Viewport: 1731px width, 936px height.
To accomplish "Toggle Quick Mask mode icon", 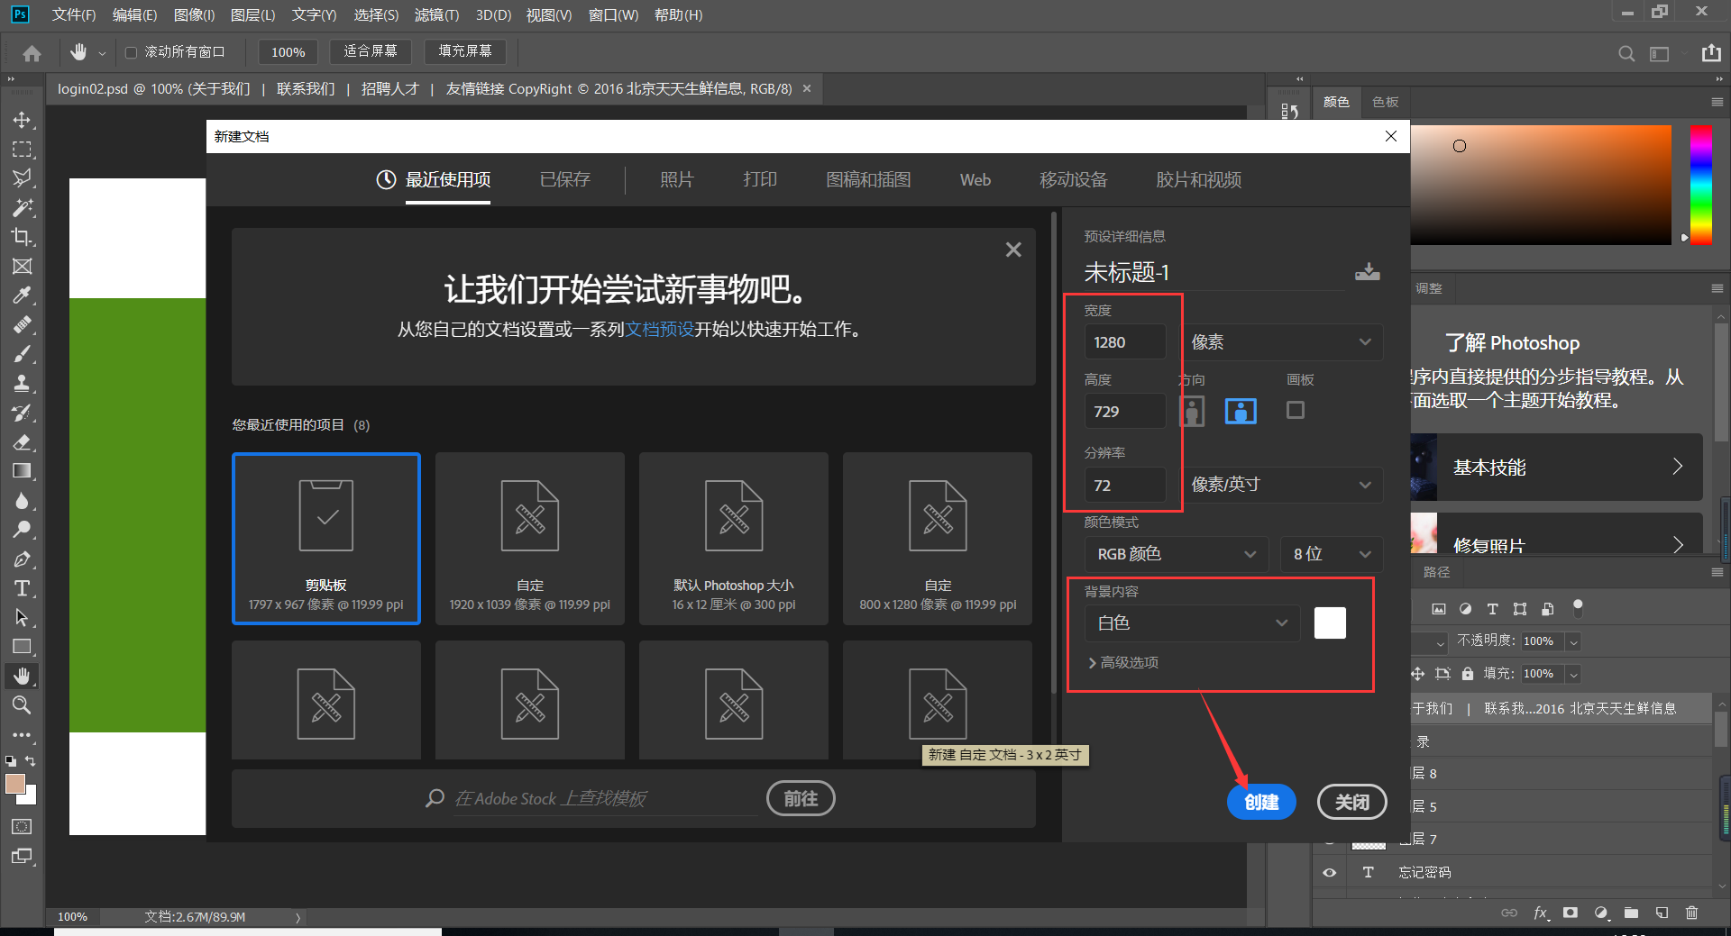I will point(22,826).
